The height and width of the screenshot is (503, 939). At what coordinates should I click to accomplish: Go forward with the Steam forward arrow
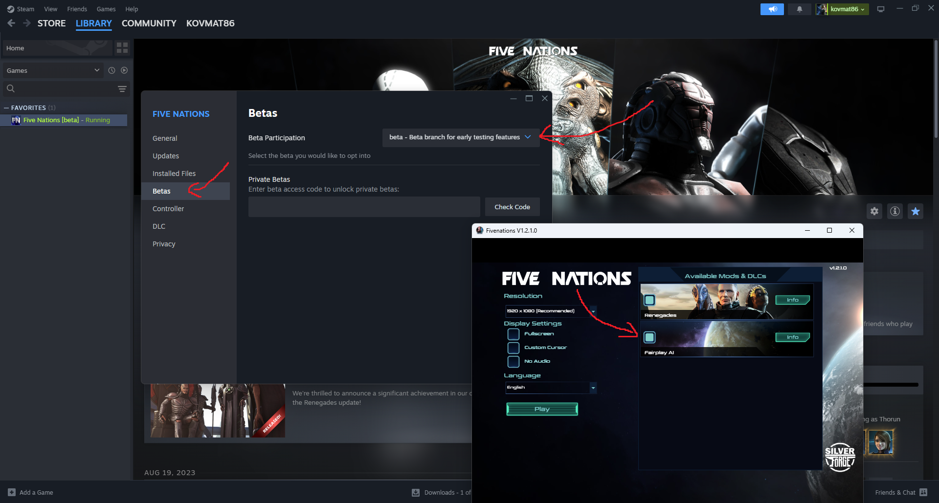coord(27,23)
